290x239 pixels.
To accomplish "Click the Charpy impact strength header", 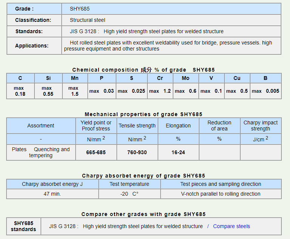I will pyautogui.click(x=261, y=126).
